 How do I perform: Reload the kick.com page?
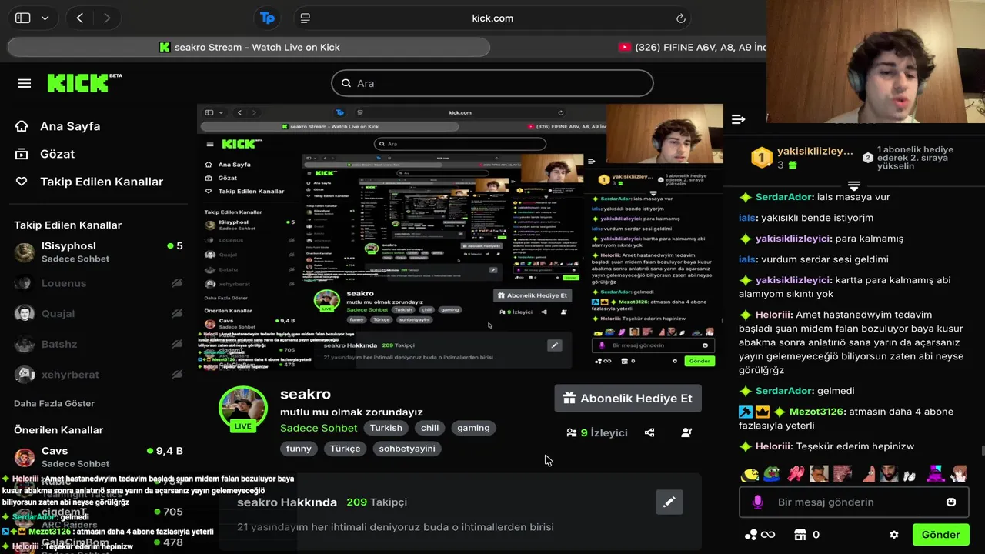pos(680,18)
